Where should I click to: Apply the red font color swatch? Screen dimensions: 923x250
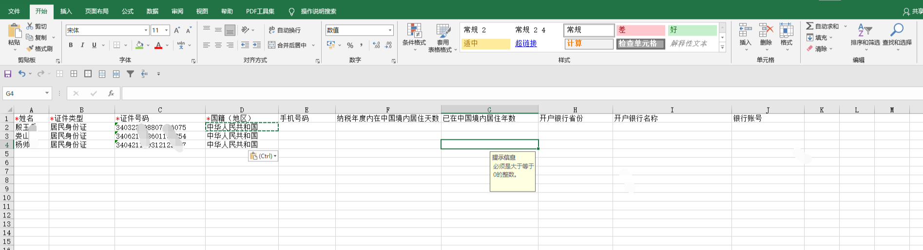[158, 45]
